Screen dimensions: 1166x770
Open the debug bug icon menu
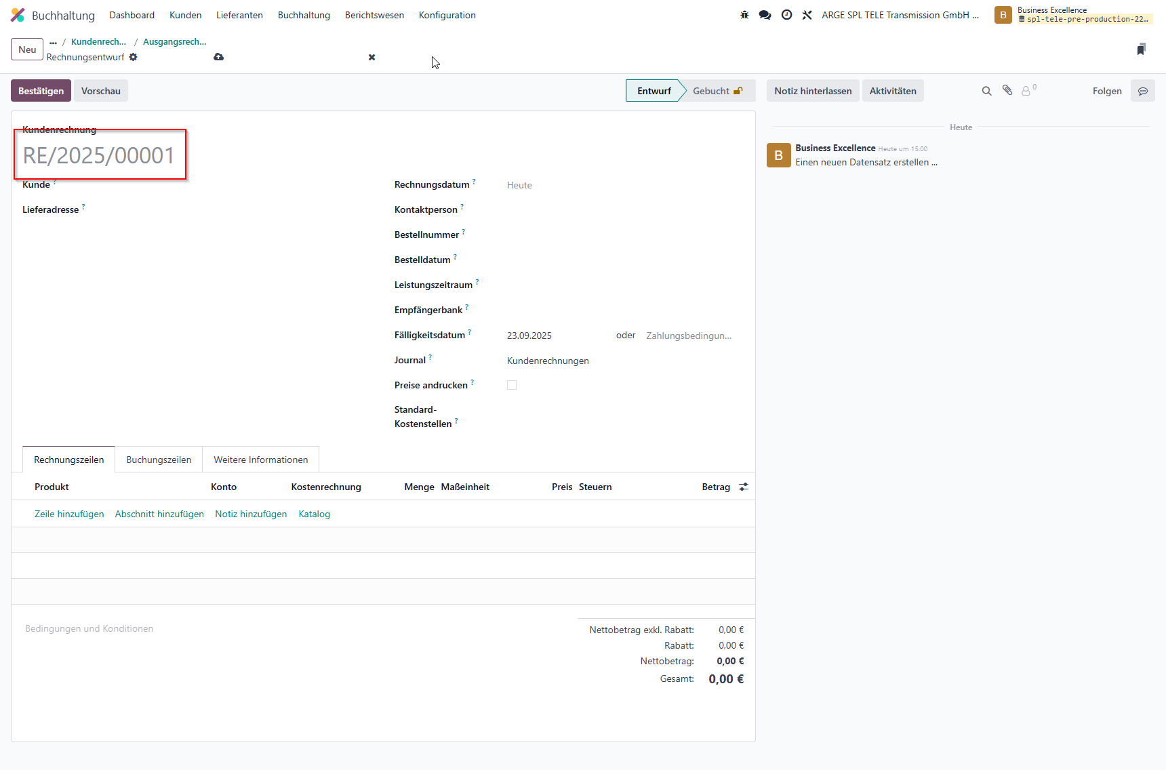click(x=744, y=15)
